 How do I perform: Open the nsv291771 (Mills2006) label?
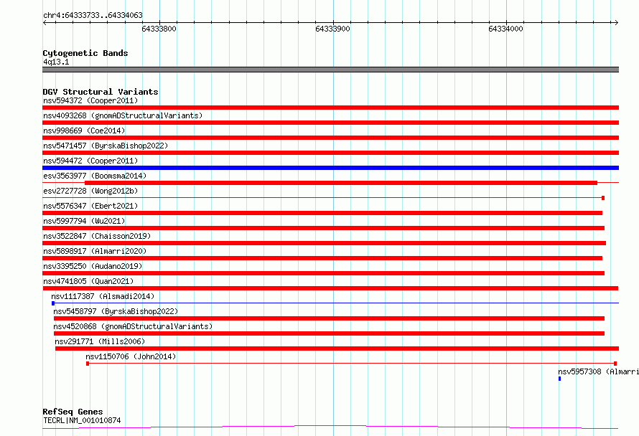pos(100,341)
